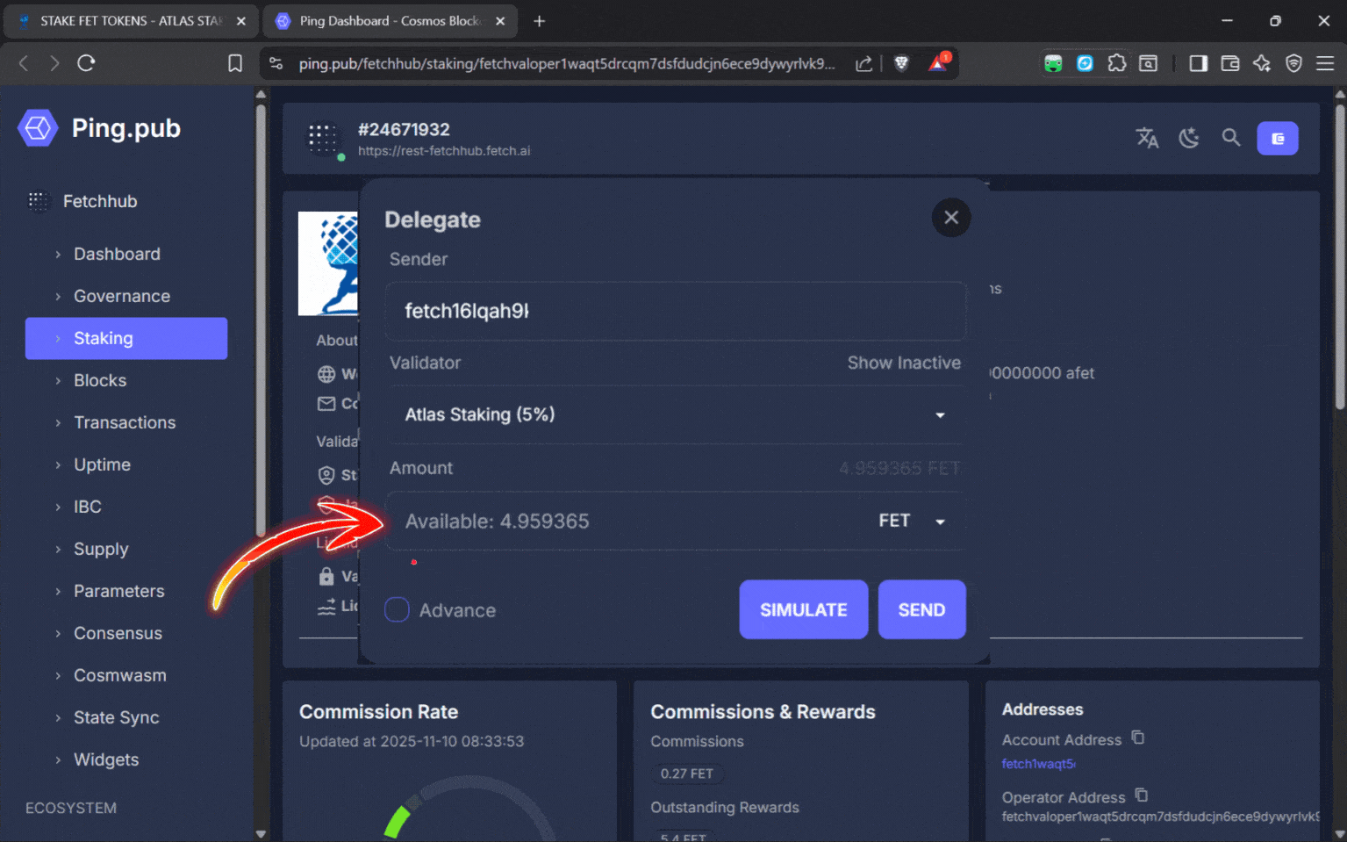Open the browser extensions puzzle icon
The height and width of the screenshot is (842, 1347).
click(x=1117, y=63)
